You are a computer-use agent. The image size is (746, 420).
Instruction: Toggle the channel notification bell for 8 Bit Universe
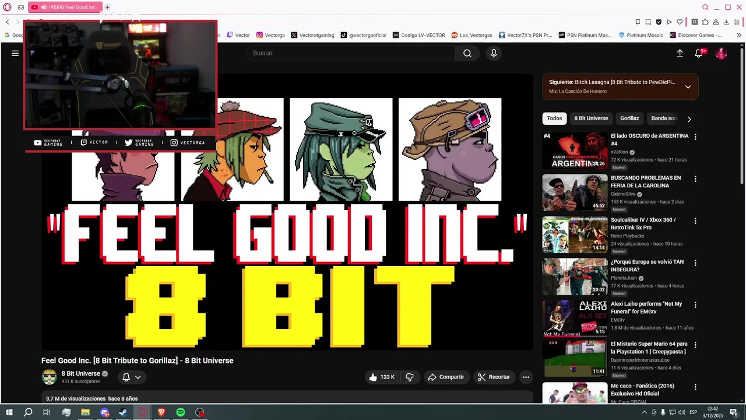pyautogui.click(x=131, y=377)
